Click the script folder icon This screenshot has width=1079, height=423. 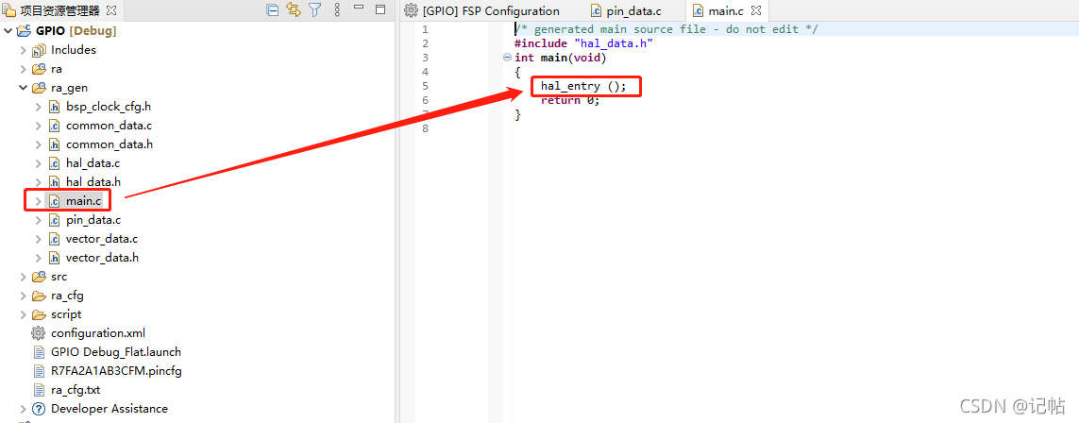click(x=39, y=314)
